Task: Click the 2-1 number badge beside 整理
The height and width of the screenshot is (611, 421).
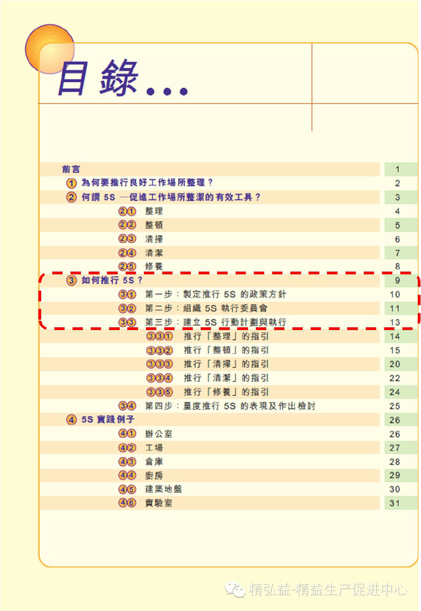Action: 127,211
